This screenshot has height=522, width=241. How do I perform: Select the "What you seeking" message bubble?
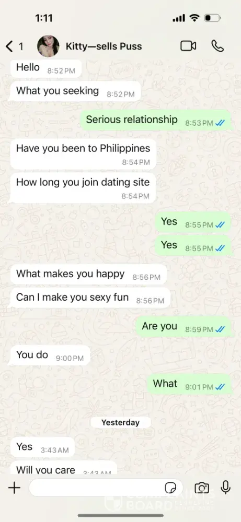click(x=76, y=91)
